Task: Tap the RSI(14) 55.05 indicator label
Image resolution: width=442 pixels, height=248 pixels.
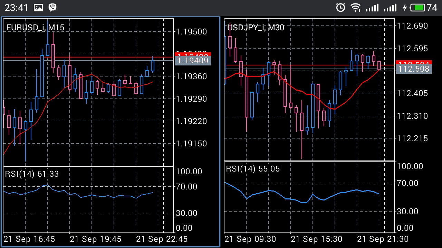Action: click(x=253, y=169)
